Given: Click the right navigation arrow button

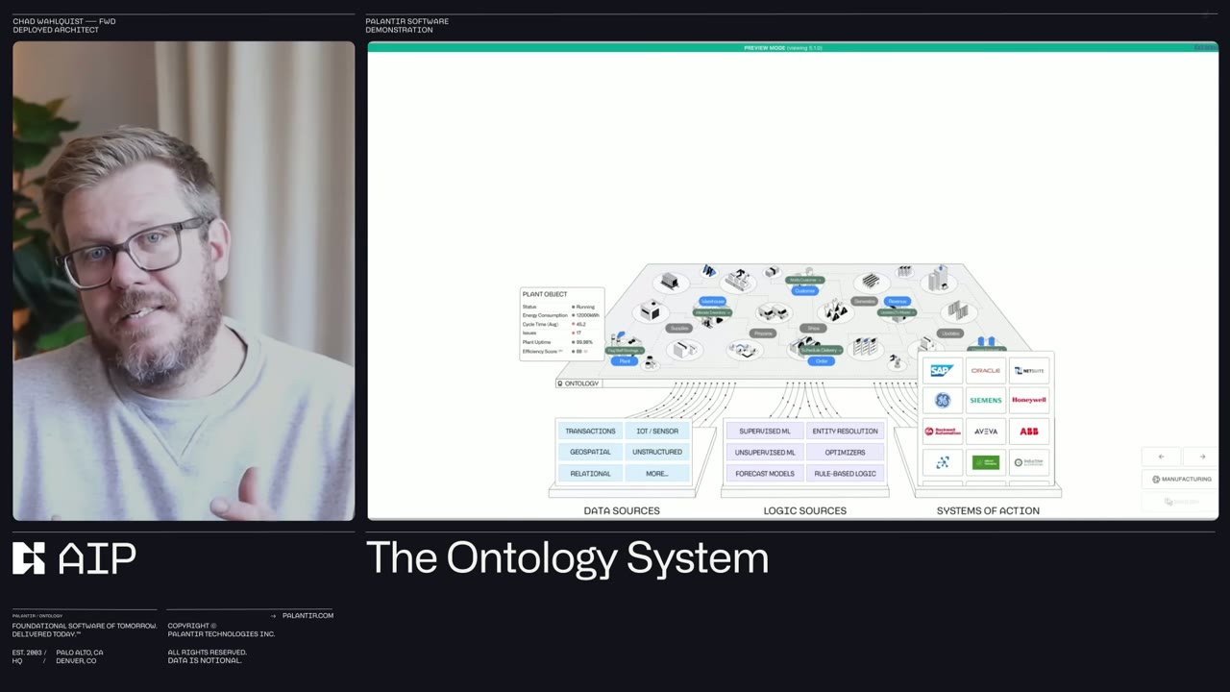Looking at the screenshot, I should click(1202, 457).
